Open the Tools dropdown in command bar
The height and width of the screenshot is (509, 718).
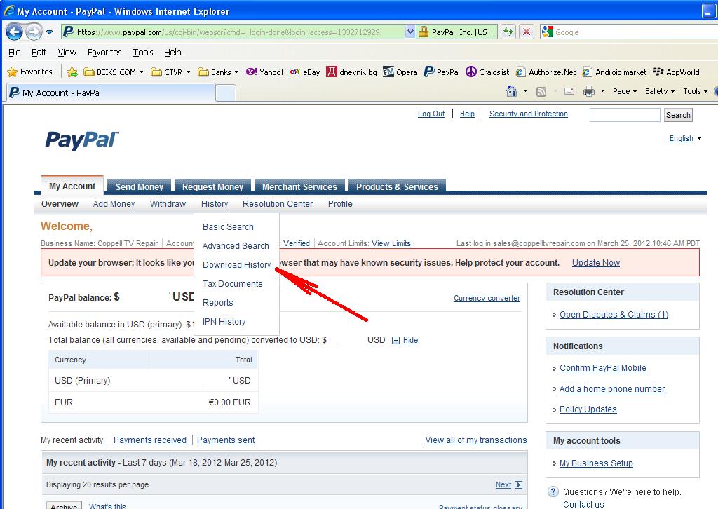695,92
